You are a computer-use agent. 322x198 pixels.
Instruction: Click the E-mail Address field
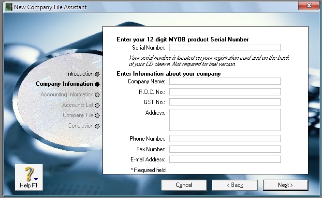click(225, 159)
